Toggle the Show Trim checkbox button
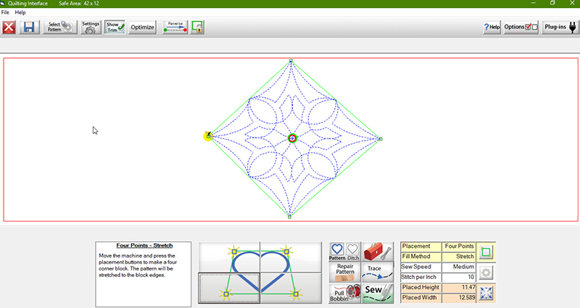Screen dimensions: 580x308 pyautogui.click(x=115, y=28)
